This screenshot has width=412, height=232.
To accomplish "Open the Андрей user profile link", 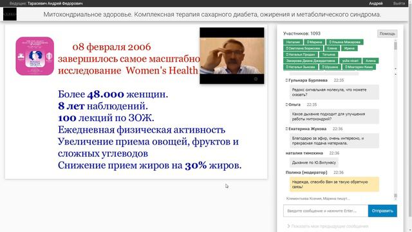I will pyautogui.click(x=376, y=3).
